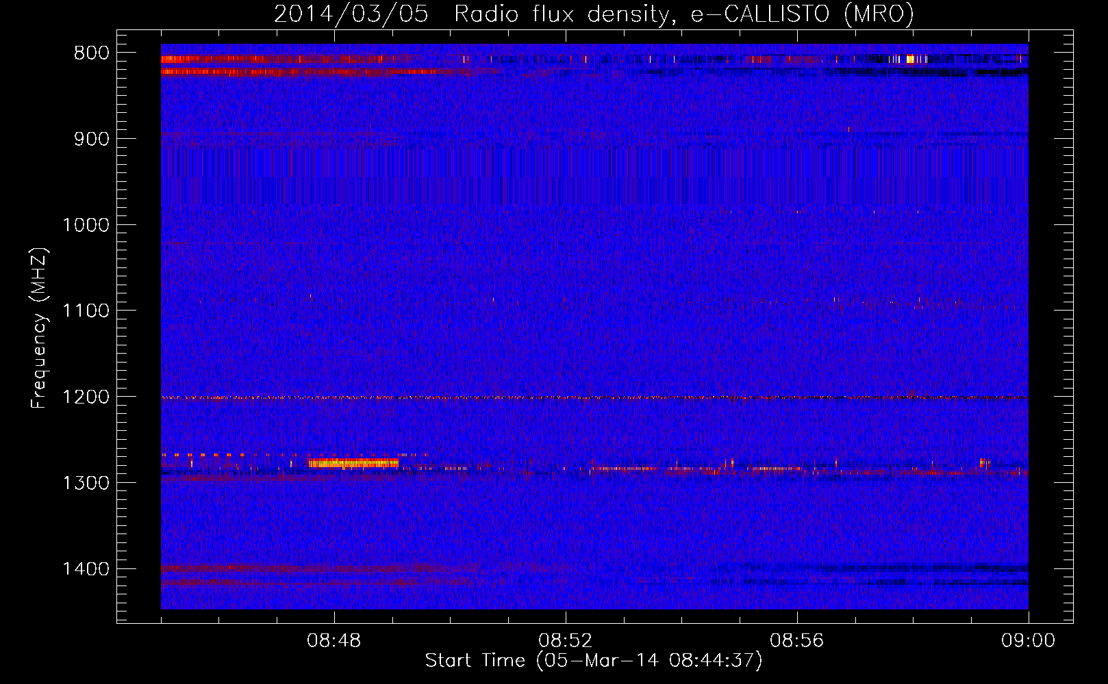Screen dimensions: 1108x684
Task: Click the 09:00 time axis label
Action: pyautogui.click(x=1028, y=641)
